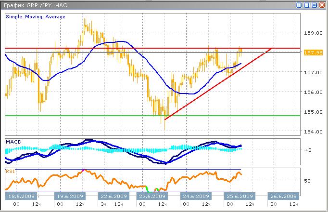Image resolution: width=328 pixels, height=212 pixels.
Task: Pick the 23.6.2009 date marker
Action: pos(151,197)
